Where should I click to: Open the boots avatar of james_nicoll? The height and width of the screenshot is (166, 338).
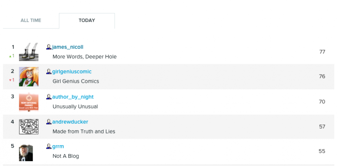coord(29,52)
